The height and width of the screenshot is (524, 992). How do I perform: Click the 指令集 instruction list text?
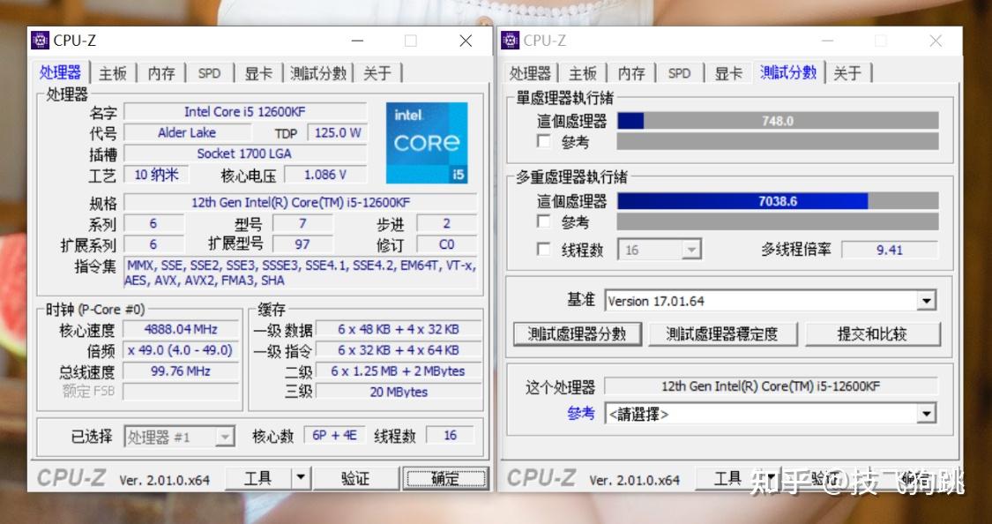[301, 273]
